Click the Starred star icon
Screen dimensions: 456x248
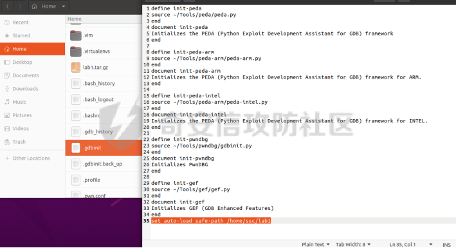pyautogui.click(x=7, y=35)
